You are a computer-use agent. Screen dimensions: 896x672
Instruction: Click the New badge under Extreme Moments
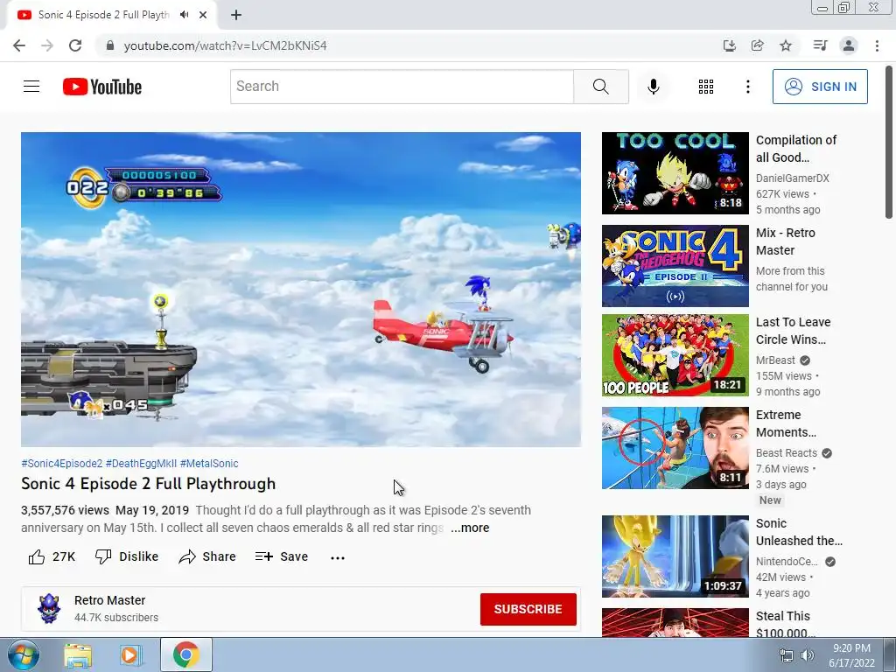coord(770,500)
